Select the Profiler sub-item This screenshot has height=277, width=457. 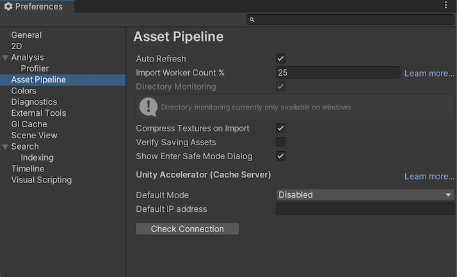point(35,68)
